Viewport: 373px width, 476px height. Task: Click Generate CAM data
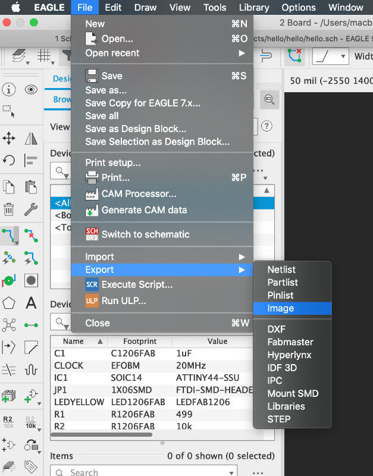tap(162, 210)
